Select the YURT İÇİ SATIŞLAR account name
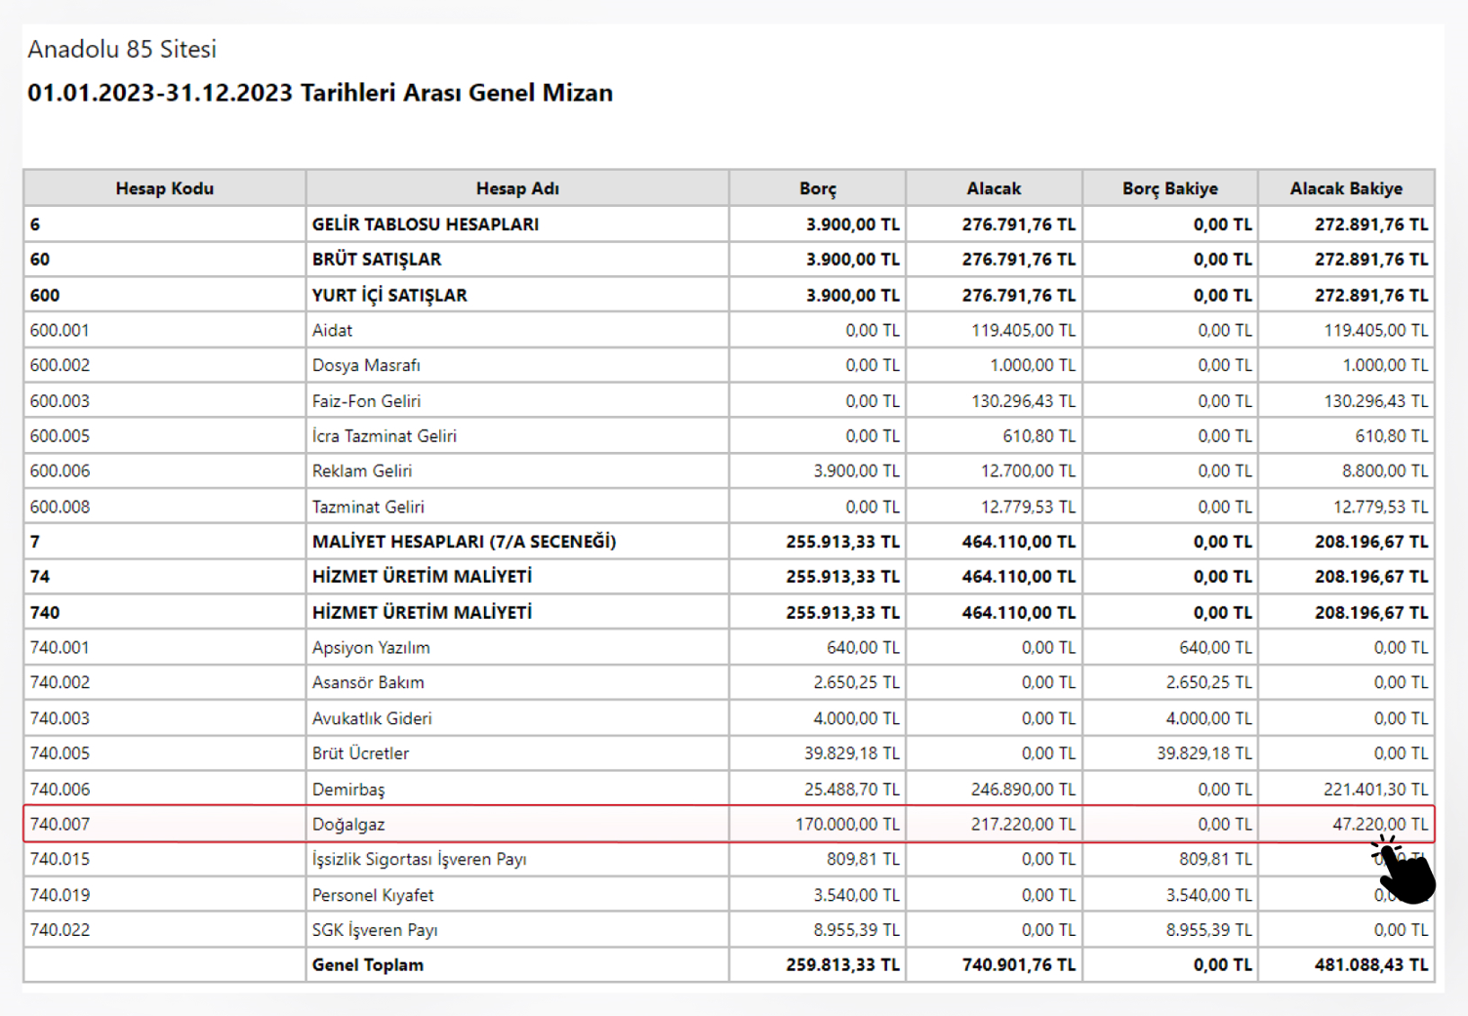 point(389,295)
